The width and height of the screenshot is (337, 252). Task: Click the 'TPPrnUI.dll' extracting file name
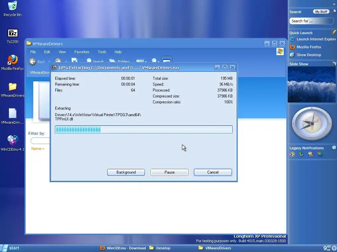pyautogui.click(x=64, y=119)
